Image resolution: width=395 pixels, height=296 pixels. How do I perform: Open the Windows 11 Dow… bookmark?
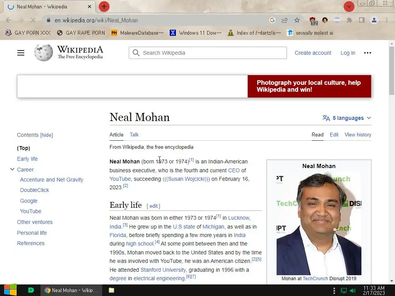pyautogui.click(x=196, y=33)
